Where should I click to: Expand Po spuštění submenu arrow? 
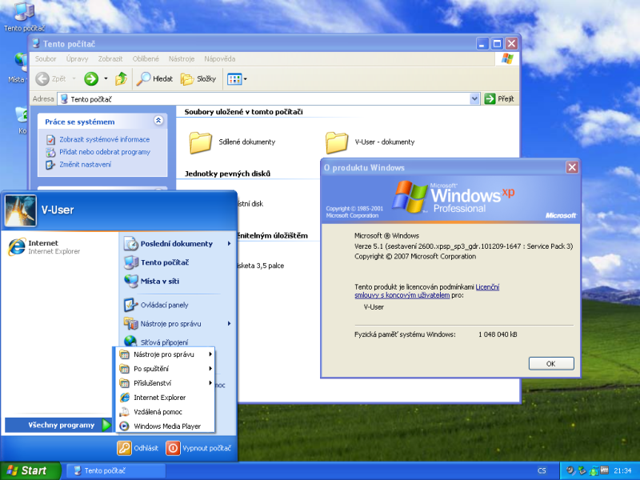coord(210,369)
